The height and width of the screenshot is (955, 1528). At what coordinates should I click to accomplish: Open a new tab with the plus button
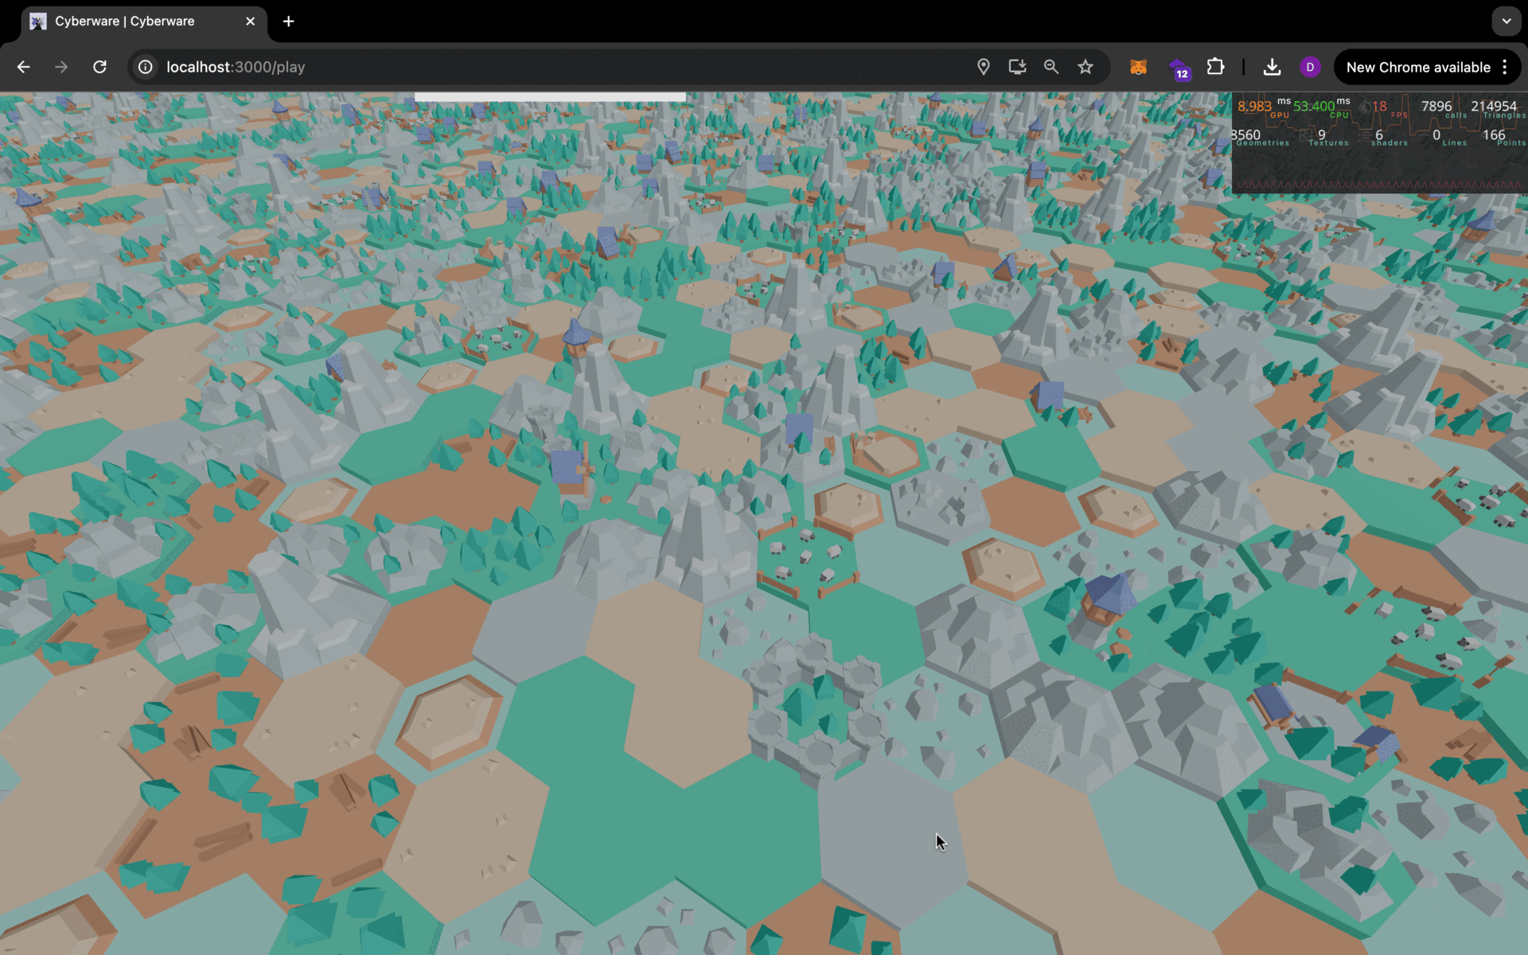(288, 21)
